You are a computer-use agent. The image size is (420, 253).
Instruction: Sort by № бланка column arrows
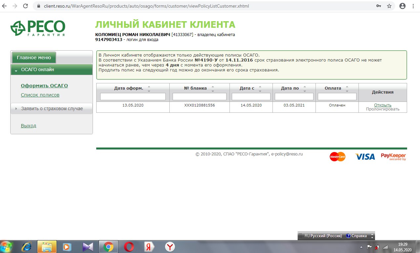point(213,88)
